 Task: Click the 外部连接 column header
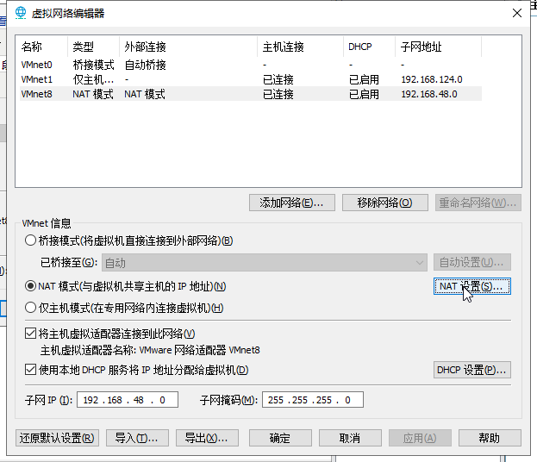pos(189,47)
